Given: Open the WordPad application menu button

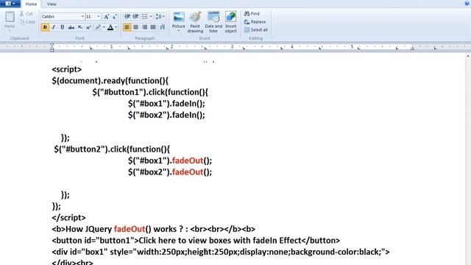Looking at the screenshot, I should coord(10,4).
